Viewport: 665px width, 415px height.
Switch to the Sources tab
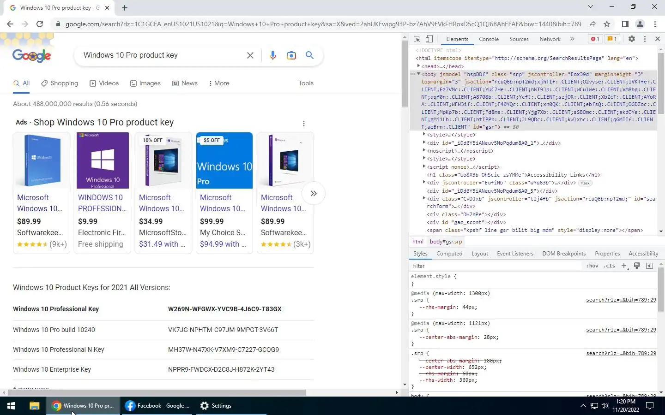[x=519, y=39]
